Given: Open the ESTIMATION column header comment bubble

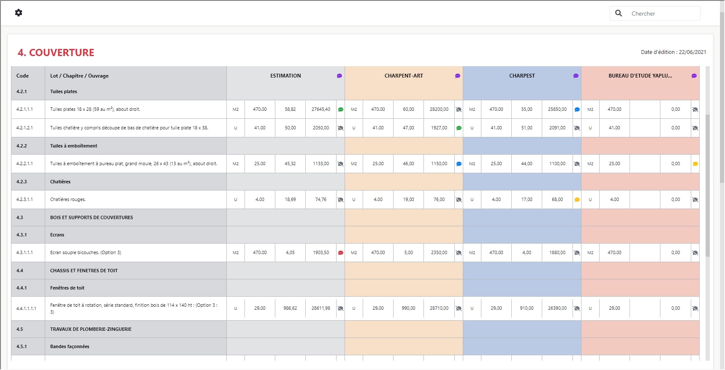Looking at the screenshot, I should point(339,76).
